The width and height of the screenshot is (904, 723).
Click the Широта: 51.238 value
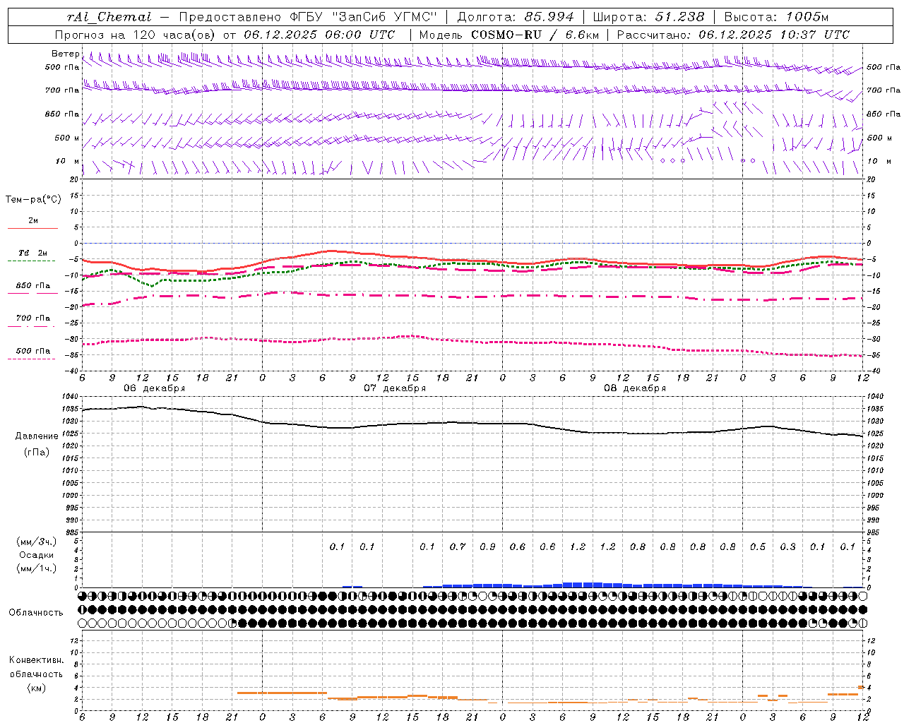[x=648, y=17]
